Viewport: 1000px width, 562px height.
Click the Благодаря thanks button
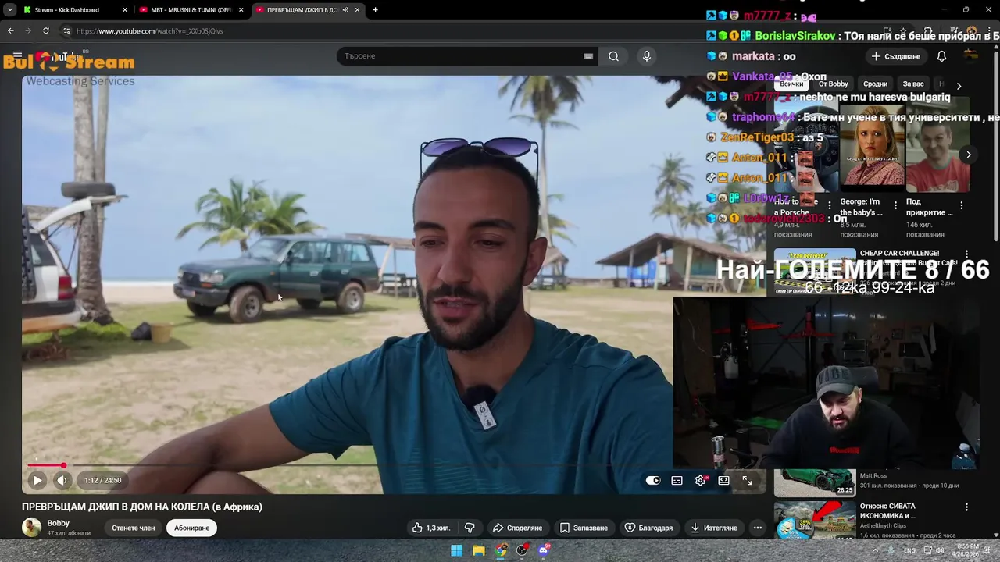pos(648,528)
